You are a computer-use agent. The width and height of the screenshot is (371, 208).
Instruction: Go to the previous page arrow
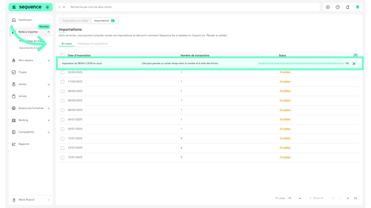[x=340, y=198]
